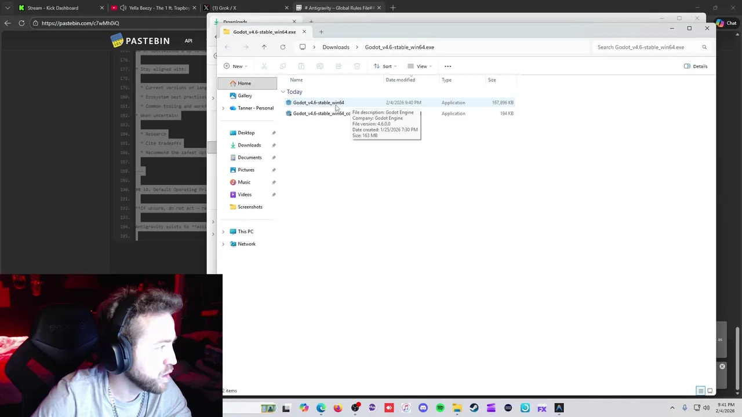Click the Type column header
Screen dimensions: 742x417
[x=446, y=80]
